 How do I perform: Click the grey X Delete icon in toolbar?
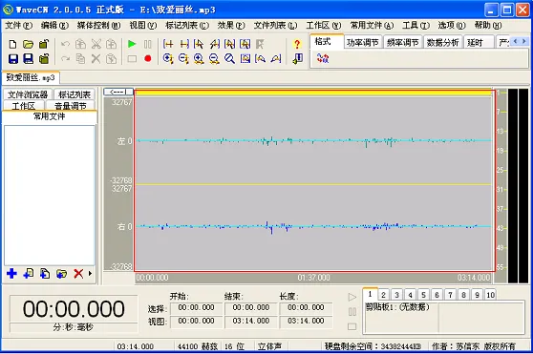coord(96,59)
